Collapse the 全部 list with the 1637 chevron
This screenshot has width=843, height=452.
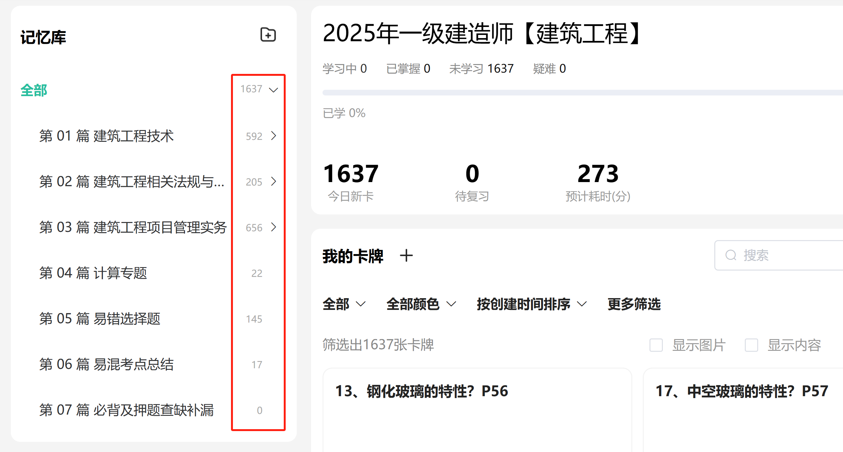pos(273,89)
